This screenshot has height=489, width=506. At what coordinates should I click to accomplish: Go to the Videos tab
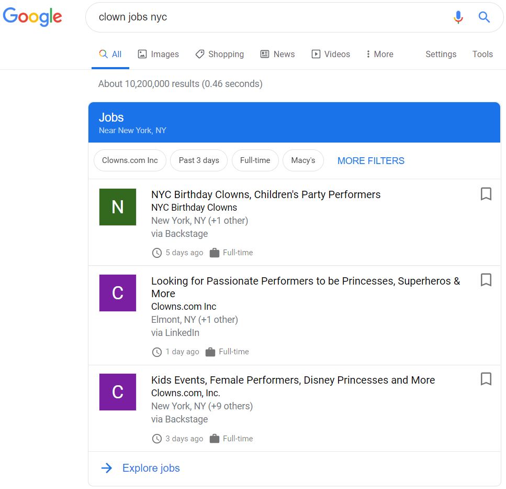pyautogui.click(x=331, y=54)
